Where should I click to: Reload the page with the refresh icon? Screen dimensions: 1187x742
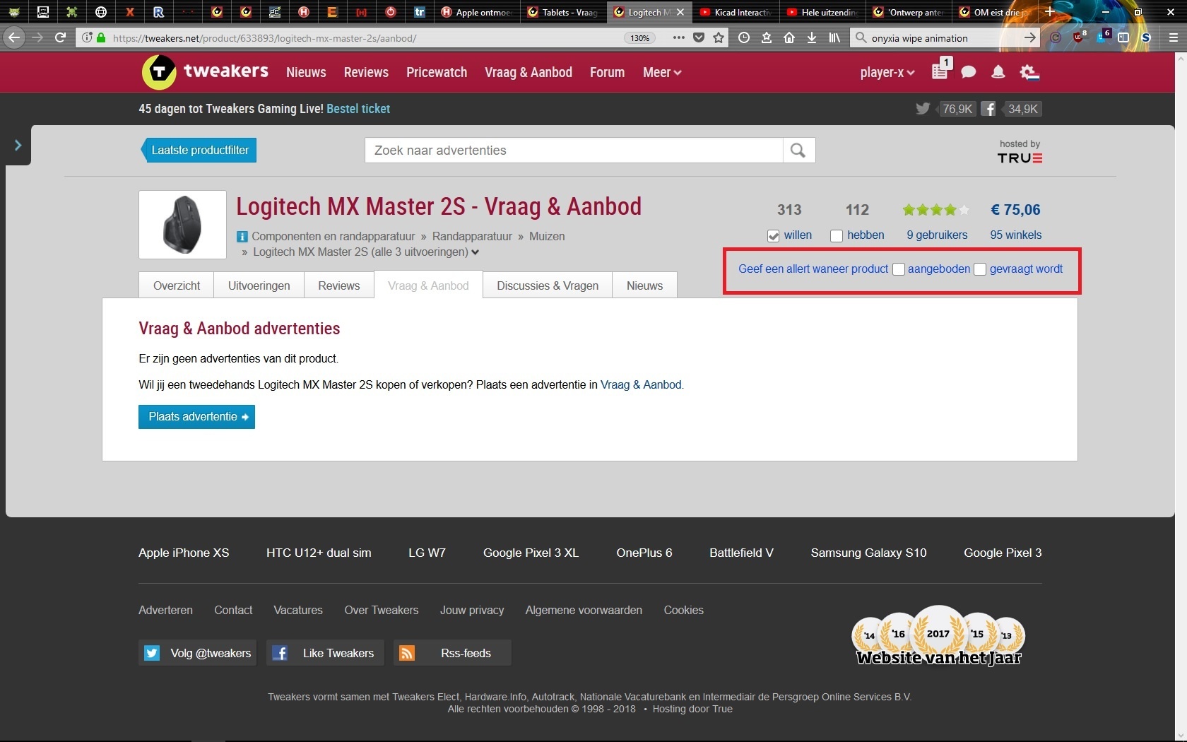[x=61, y=37]
